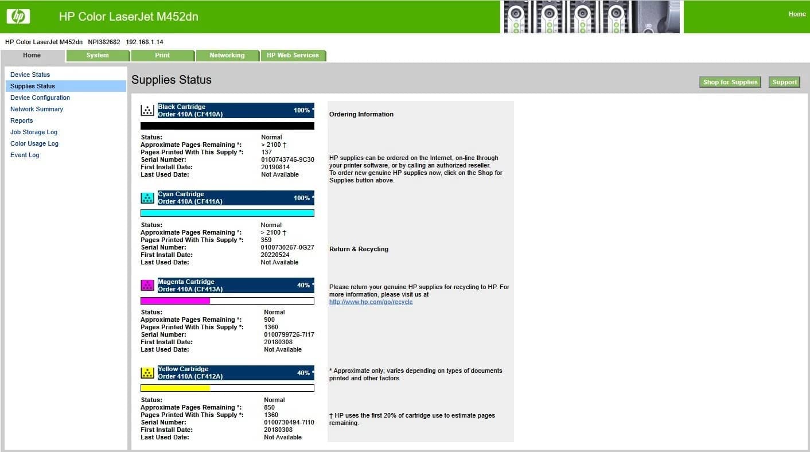Click the Support button
Screen dimensions: 810x452
(784, 82)
